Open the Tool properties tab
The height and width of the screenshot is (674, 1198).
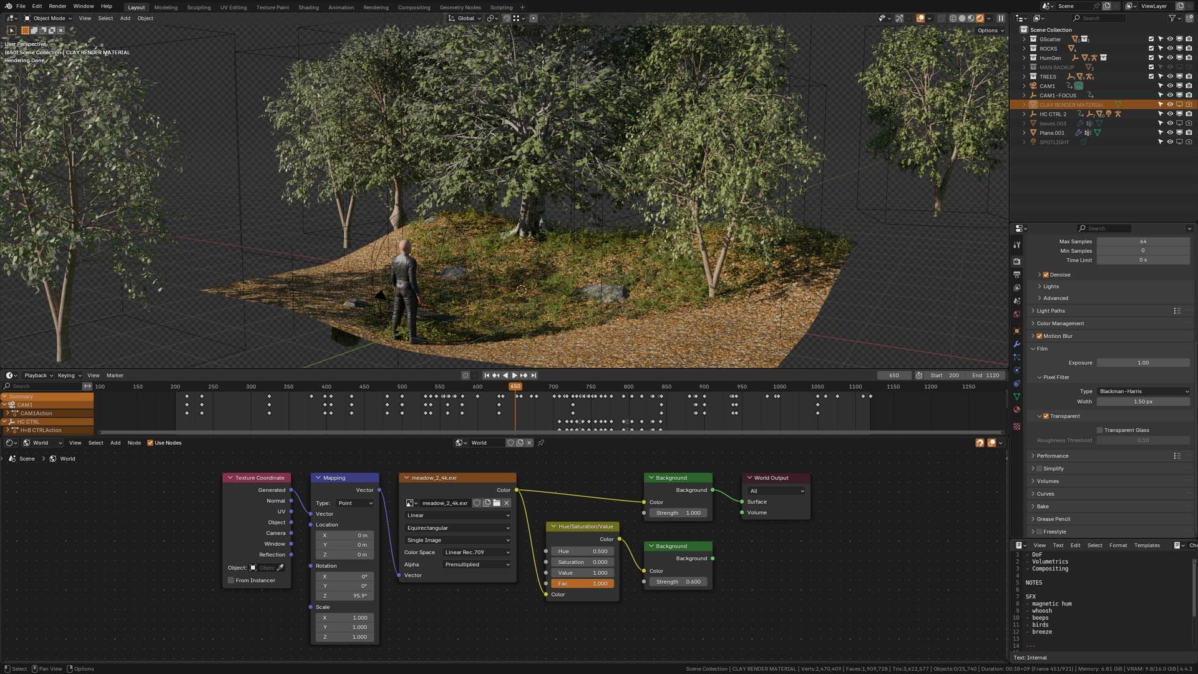tap(1017, 245)
